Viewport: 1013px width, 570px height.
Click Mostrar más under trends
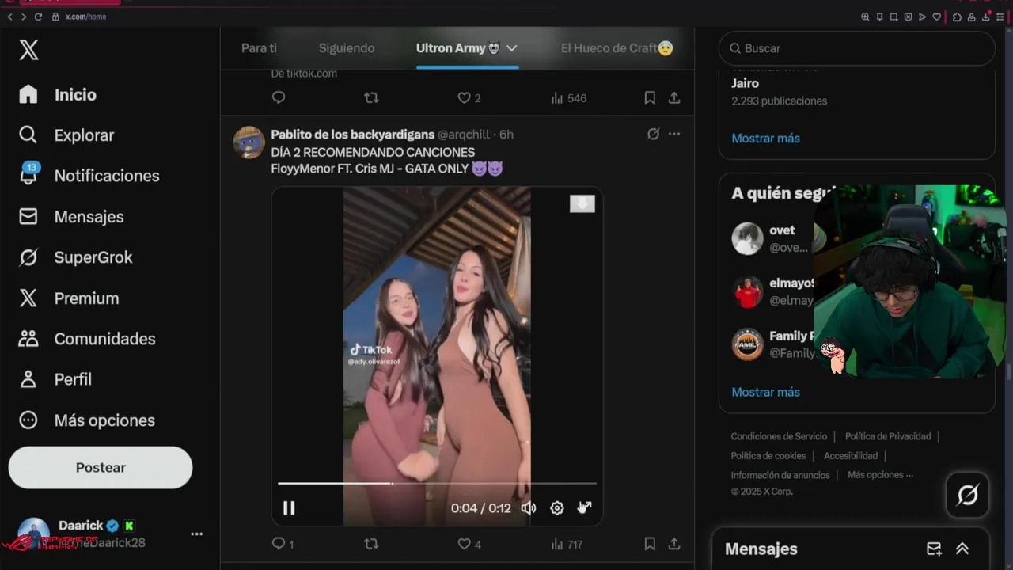[765, 139]
